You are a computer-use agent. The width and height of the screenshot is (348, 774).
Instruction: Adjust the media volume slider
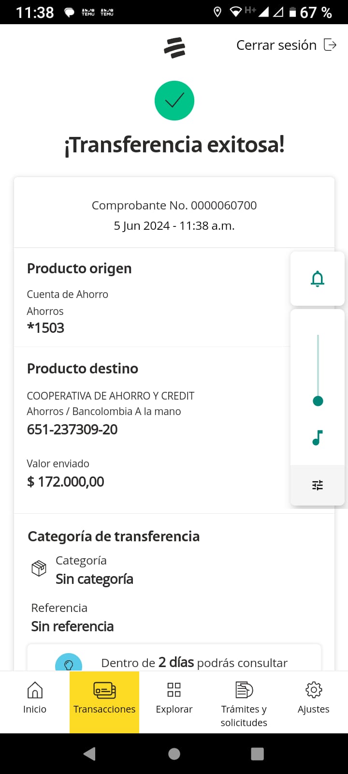point(318,401)
